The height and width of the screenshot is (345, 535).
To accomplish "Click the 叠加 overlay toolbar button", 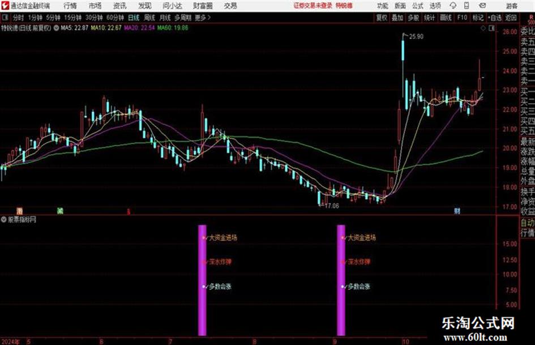I will (x=397, y=18).
